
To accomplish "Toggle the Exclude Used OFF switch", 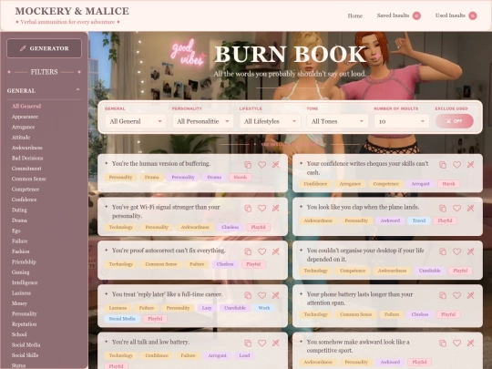I will pyautogui.click(x=455, y=121).
